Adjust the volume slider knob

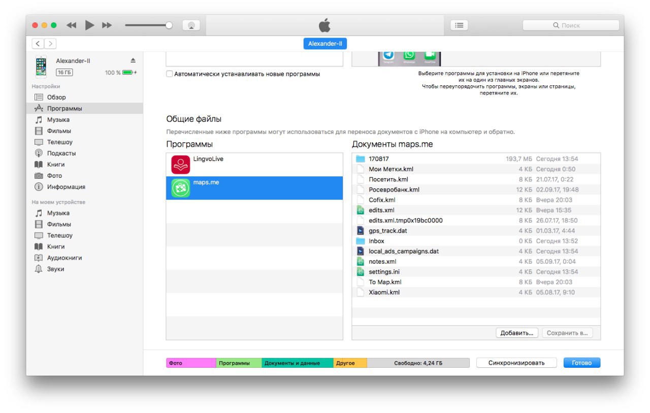169,25
